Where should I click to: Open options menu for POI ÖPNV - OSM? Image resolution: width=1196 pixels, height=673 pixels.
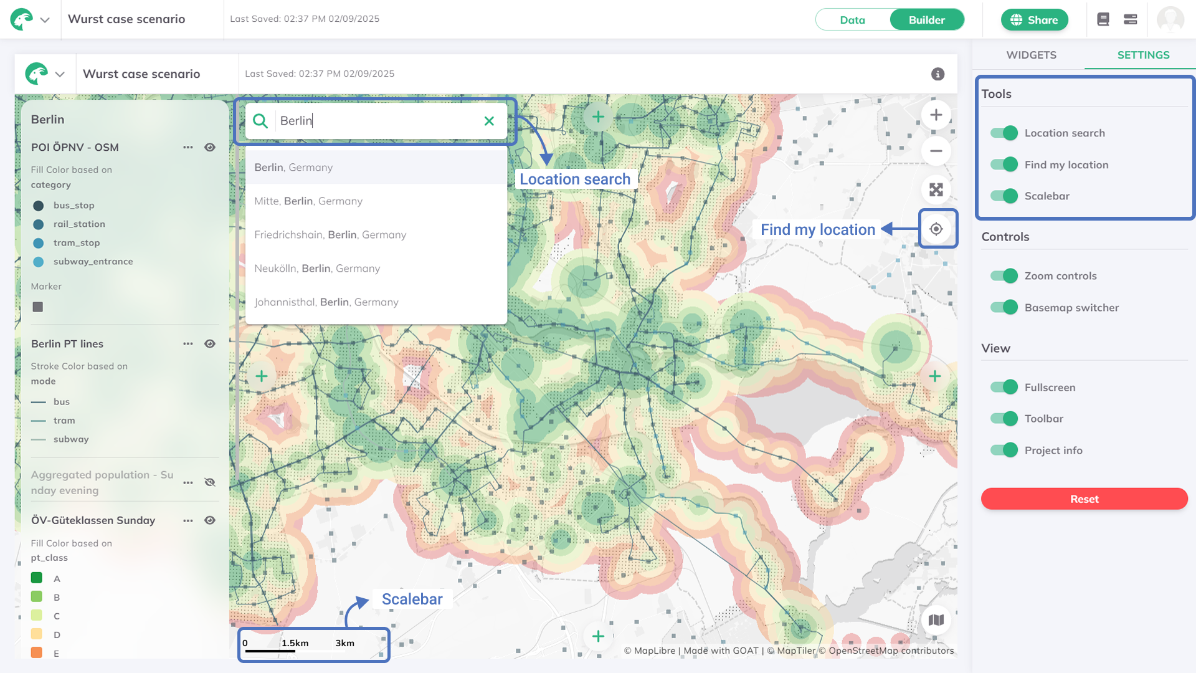tap(187, 148)
